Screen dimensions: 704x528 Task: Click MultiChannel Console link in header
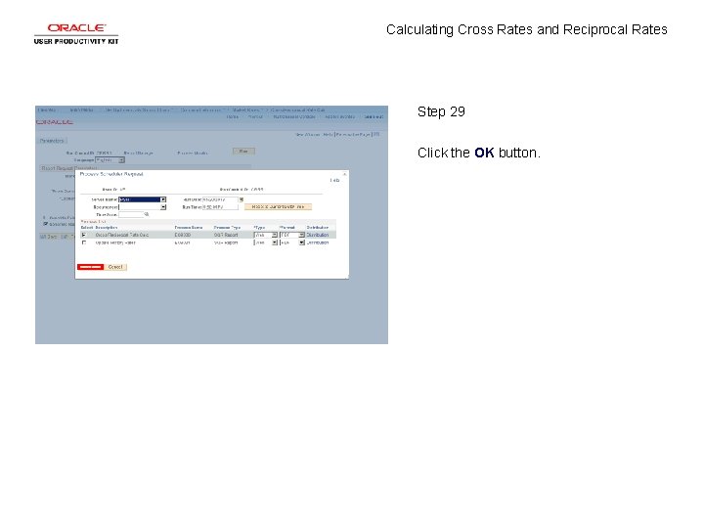pyautogui.click(x=294, y=116)
